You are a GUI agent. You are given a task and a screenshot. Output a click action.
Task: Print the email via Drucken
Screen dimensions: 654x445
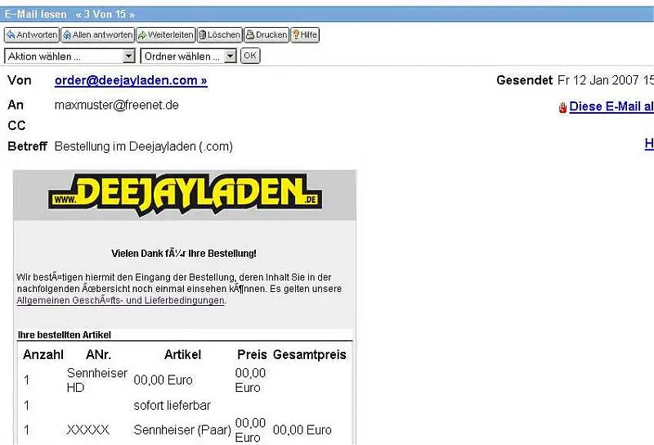click(x=267, y=35)
